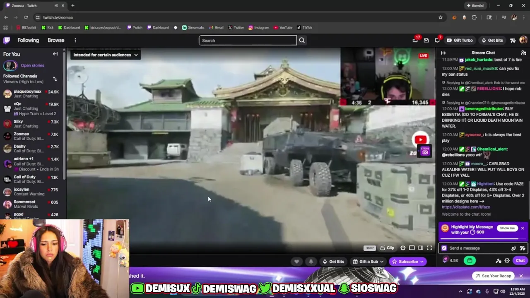The width and height of the screenshot is (530, 298).
Task: Open the Streamlabs bookmark
Action: click(x=193, y=27)
